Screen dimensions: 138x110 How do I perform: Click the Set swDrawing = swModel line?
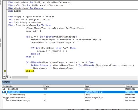[x=25, y=22]
